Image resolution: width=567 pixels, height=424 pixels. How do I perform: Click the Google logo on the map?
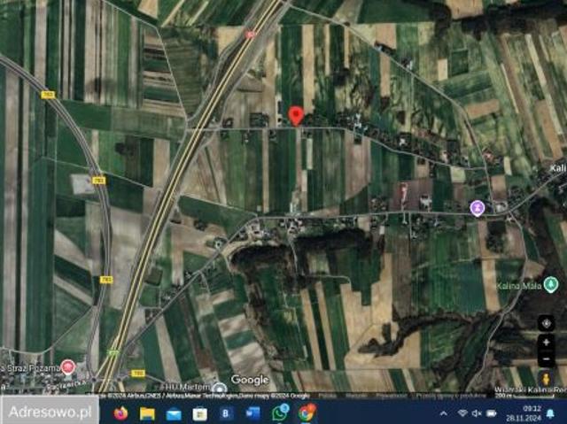click(x=250, y=380)
